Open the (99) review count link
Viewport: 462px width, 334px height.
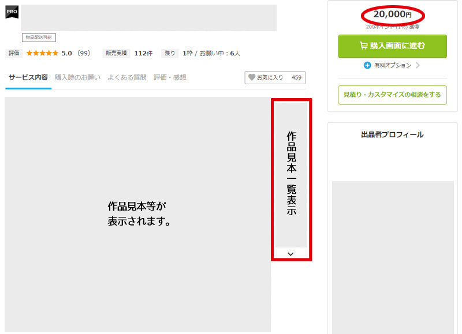pos(84,53)
